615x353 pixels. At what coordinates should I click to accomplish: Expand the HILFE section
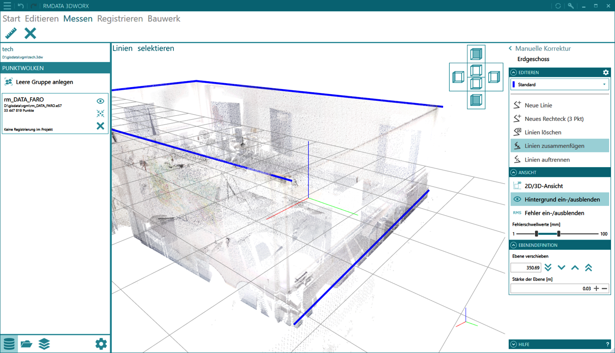coord(513,344)
